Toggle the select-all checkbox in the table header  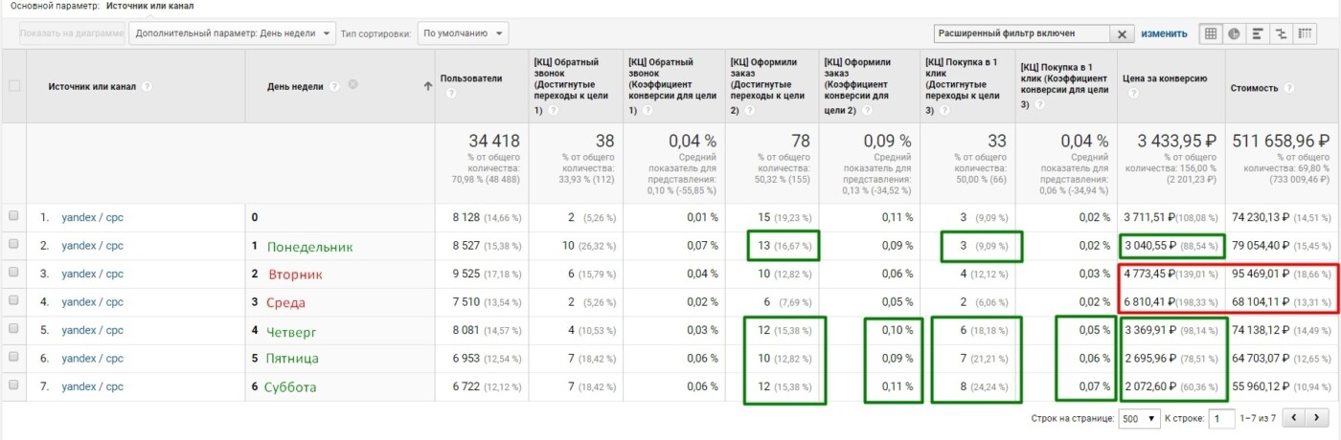pos(13,86)
